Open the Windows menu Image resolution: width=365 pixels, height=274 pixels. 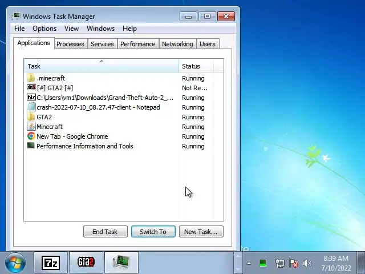click(100, 29)
